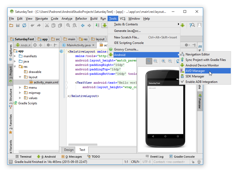Open the Terminal tool window
The height and width of the screenshot is (171, 236).
click(24, 157)
